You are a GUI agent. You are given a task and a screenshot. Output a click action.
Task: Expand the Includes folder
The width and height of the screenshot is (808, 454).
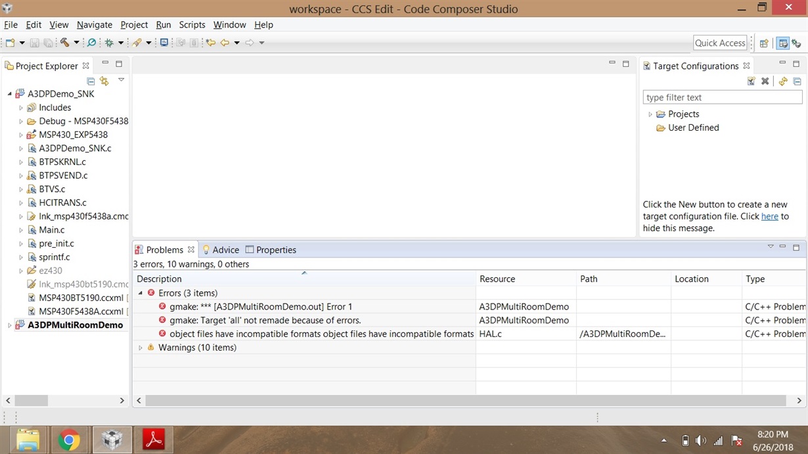click(x=20, y=108)
